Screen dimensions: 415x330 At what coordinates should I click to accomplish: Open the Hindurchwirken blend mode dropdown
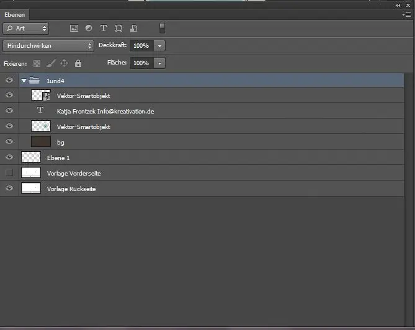click(x=48, y=46)
